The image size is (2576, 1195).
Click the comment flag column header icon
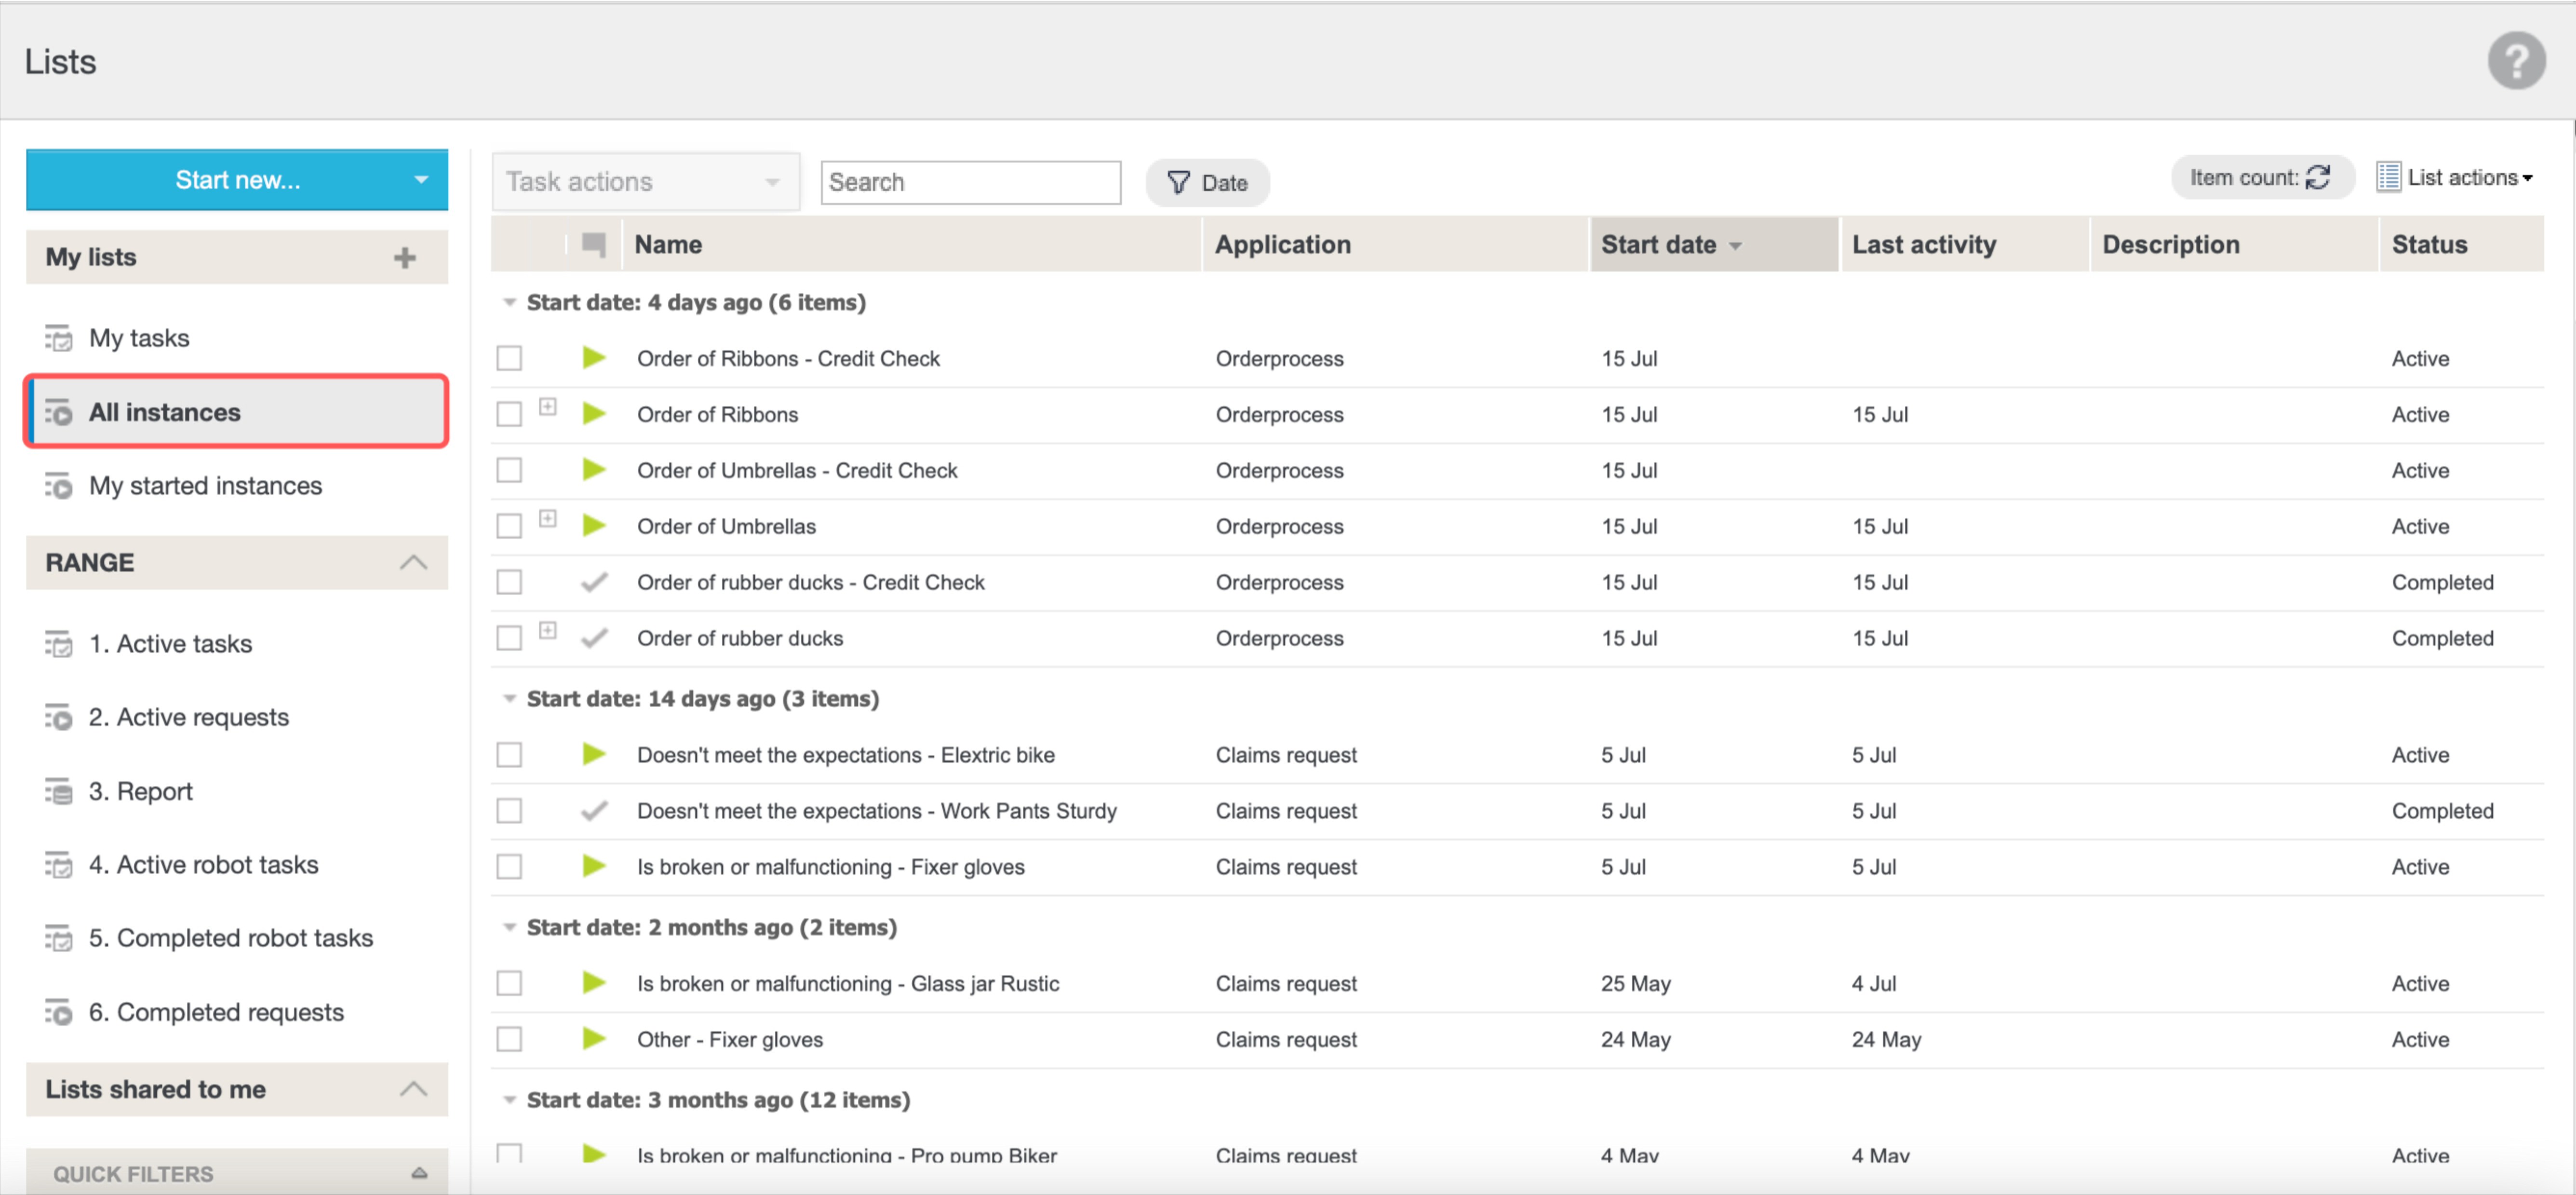point(594,244)
